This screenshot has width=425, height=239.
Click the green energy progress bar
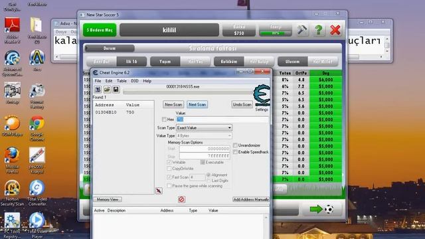coord(276,33)
